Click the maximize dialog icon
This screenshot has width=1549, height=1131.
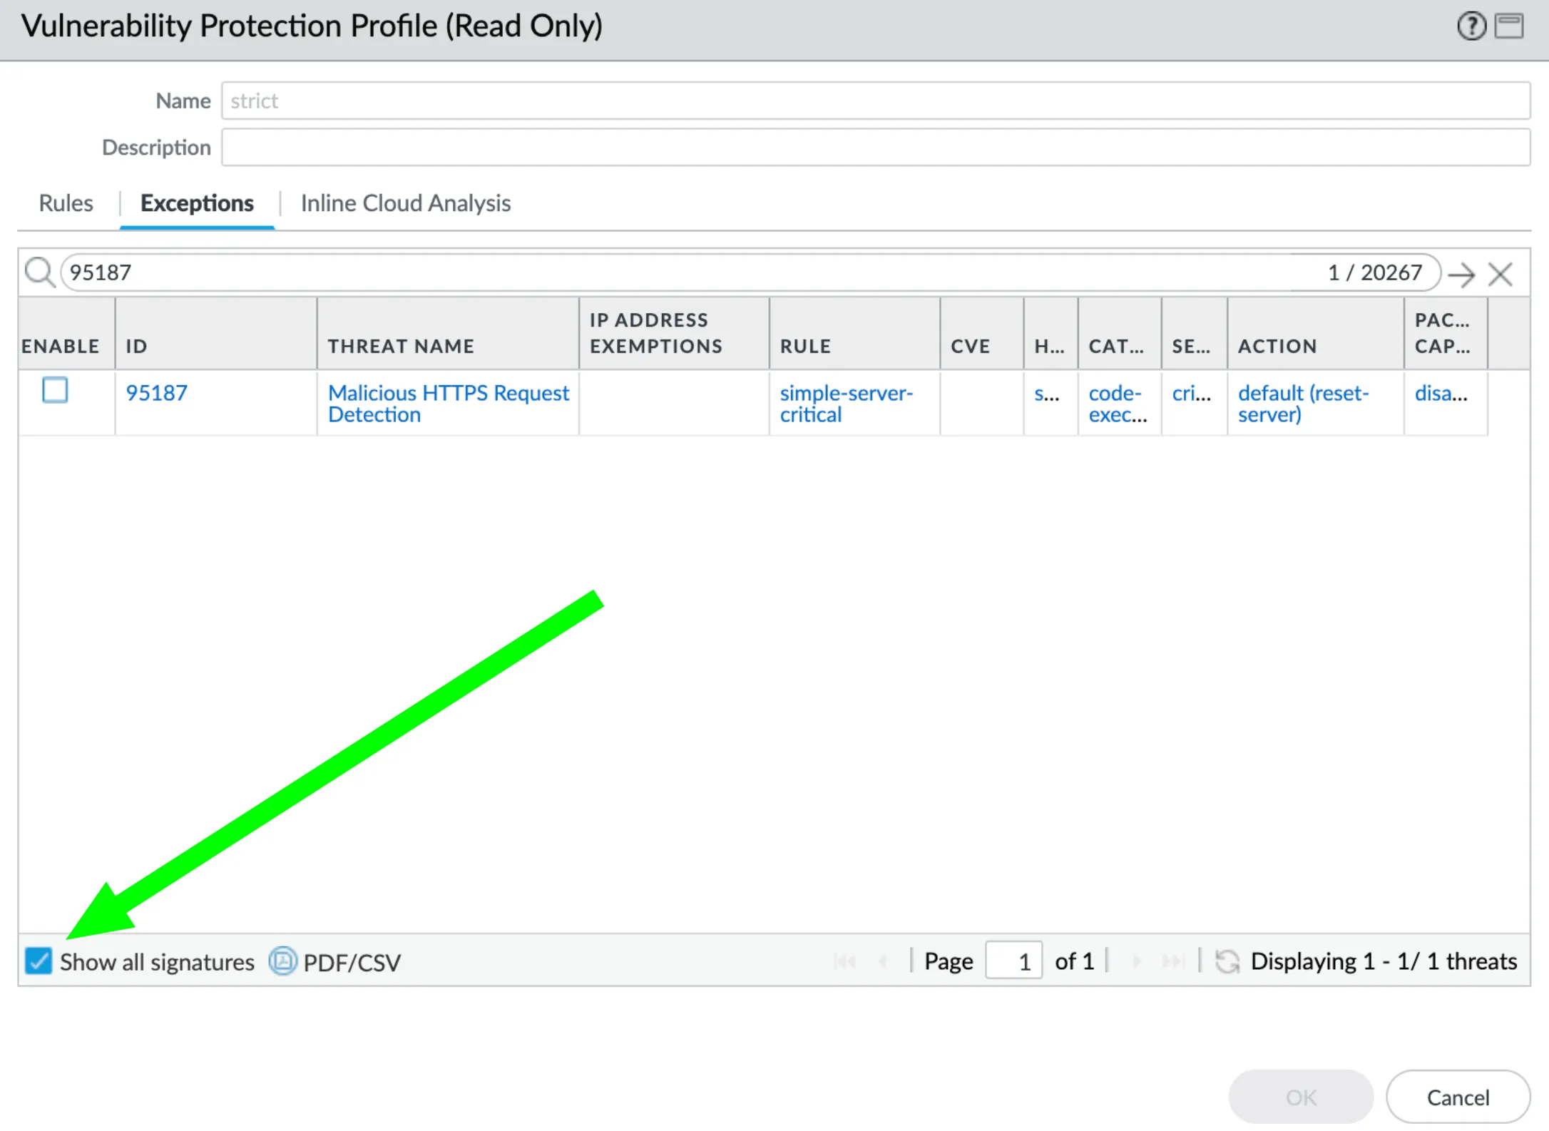(1509, 27)
